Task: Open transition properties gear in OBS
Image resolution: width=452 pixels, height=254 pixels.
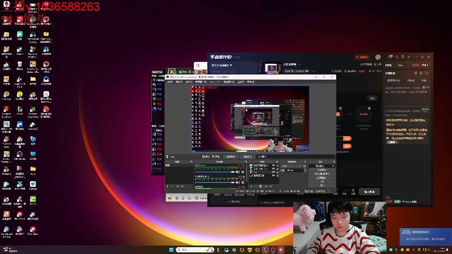Action: coord(305,166)
